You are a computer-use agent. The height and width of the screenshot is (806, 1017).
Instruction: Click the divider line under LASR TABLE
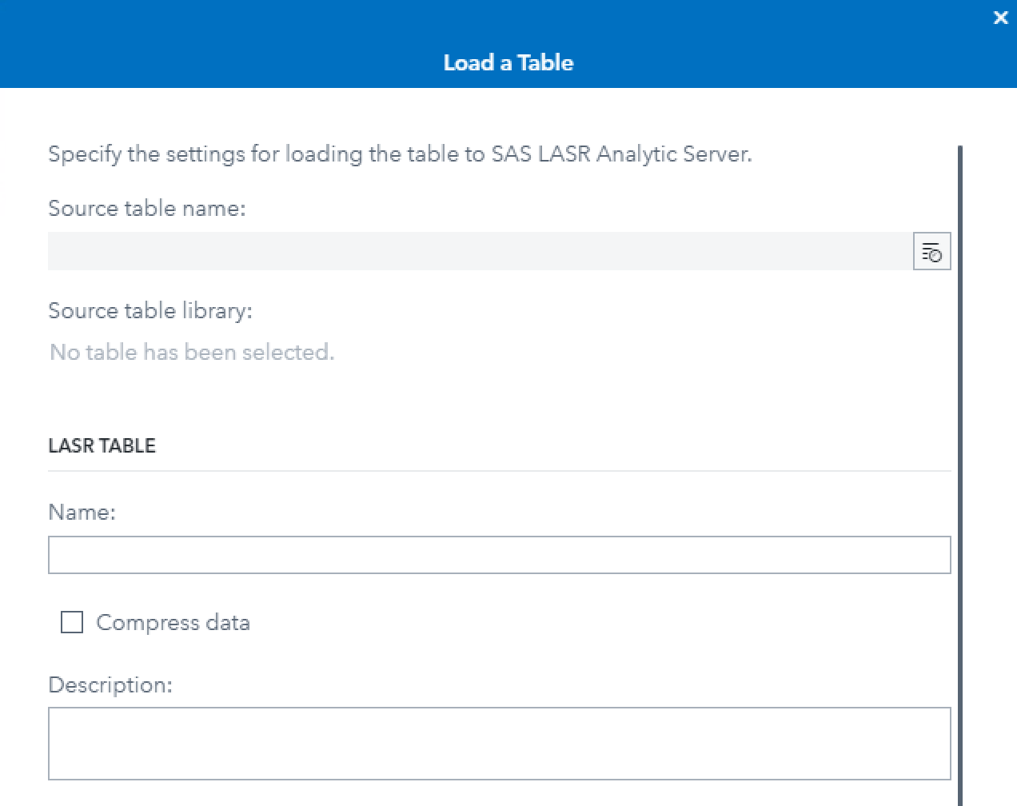[499, 471]
